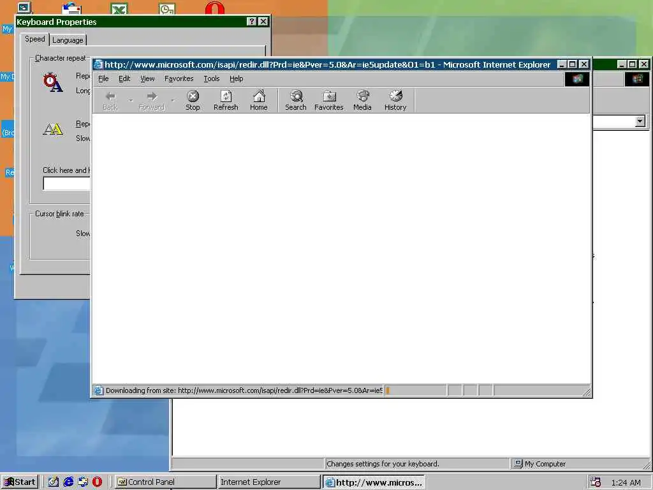Click the download progress bar in IE status bar
Screen dimensions: 653x490
(x=415, y=390)
